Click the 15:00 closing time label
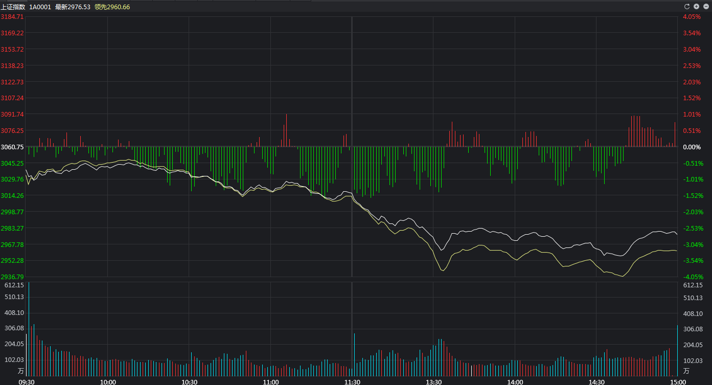 678,381
